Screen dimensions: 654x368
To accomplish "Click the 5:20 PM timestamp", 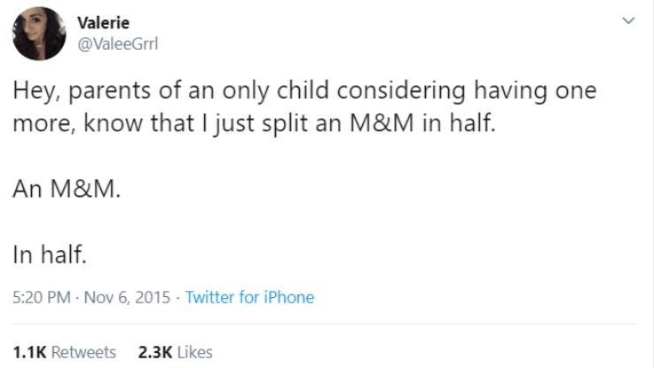I will coord(42,298).
